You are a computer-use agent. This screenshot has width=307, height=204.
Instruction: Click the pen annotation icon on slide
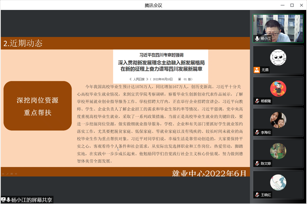7,174
